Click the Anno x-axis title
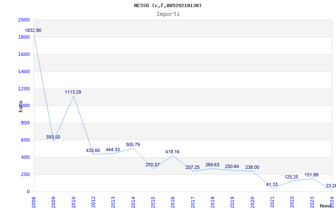Image resolution: width=336 pixels, height=210 pixels. (326, 206)
